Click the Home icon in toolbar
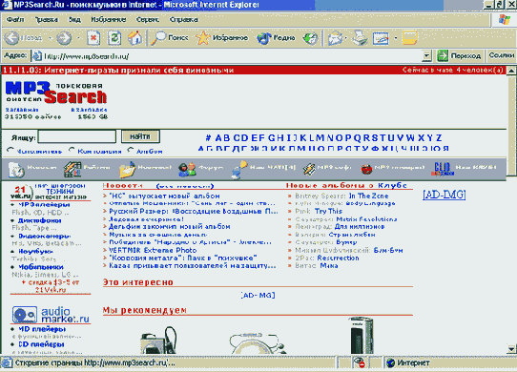Image resolution: width=517 pixels, height=372 pixels. point(134,38)
